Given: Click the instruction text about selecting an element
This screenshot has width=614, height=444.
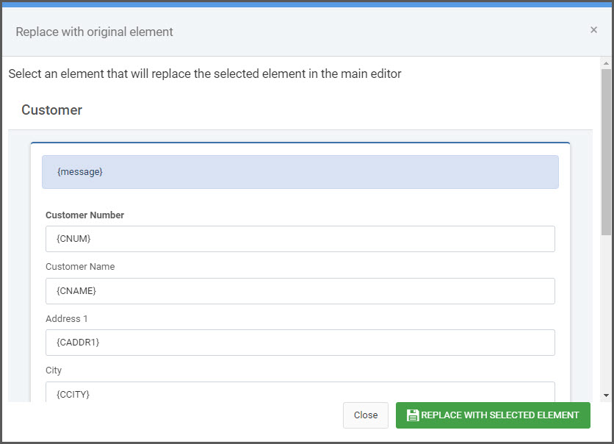Looking at the screenshot, I should pos(205,74).
